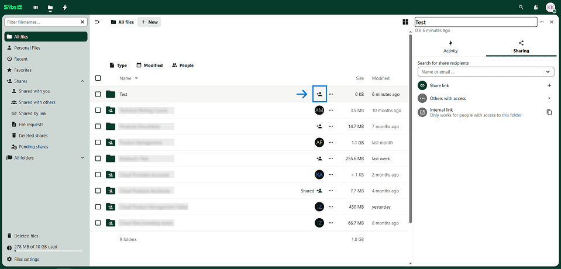
Task: Open Shared with others in sidebar
Action: coord(37,102)
